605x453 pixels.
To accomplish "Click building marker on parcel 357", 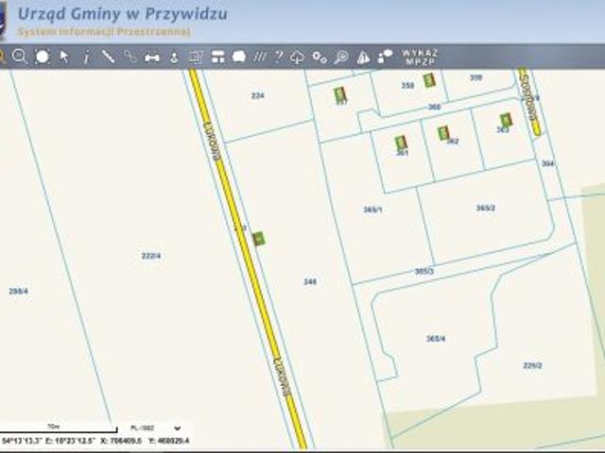I will (x=339, y=94).
